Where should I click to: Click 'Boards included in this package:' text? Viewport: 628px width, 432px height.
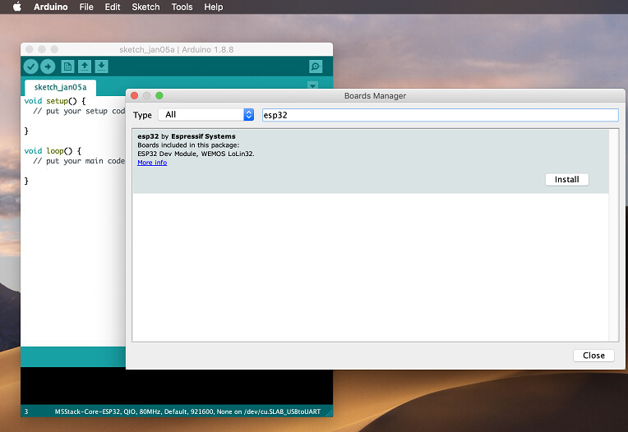[188, 145]
